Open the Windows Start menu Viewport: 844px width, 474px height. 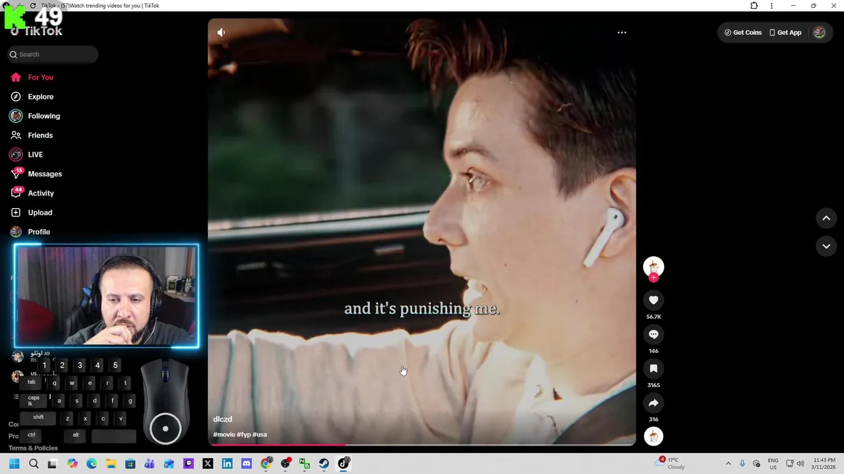pyautogui.click(x=15, y=463)
